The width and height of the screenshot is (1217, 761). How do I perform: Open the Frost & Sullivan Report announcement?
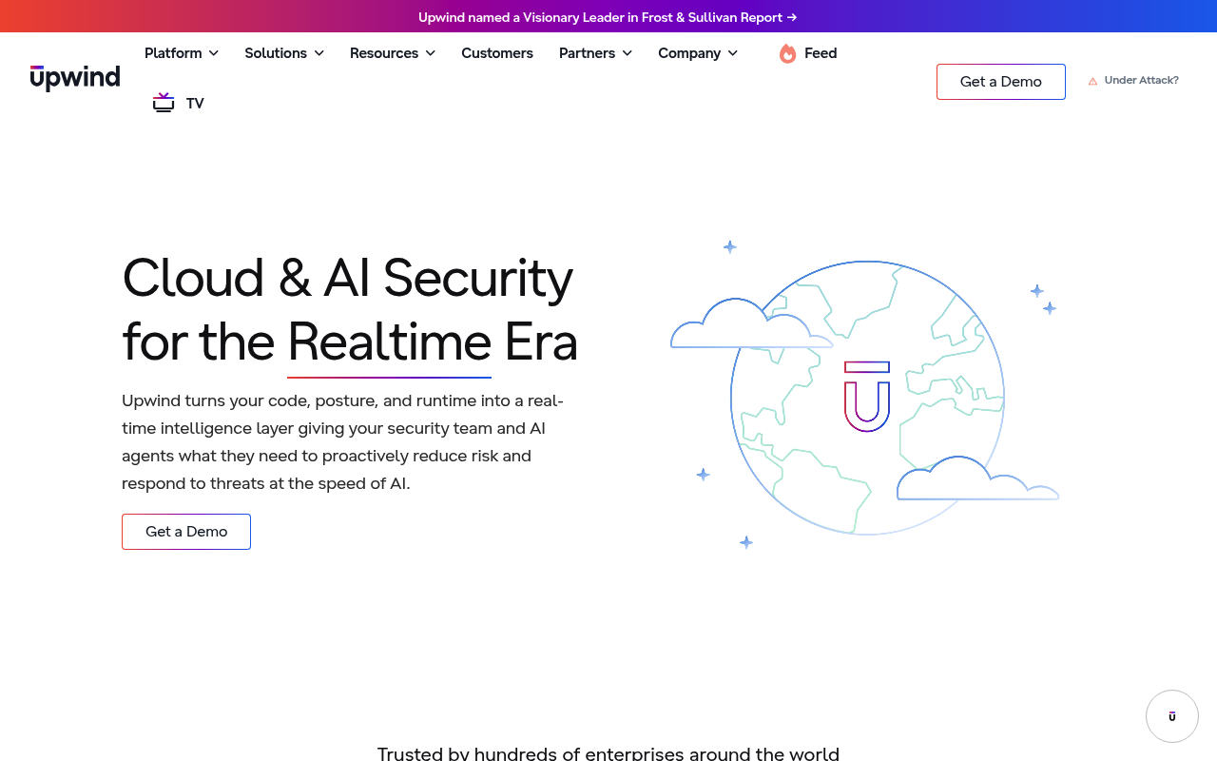(x=608, y=17)
